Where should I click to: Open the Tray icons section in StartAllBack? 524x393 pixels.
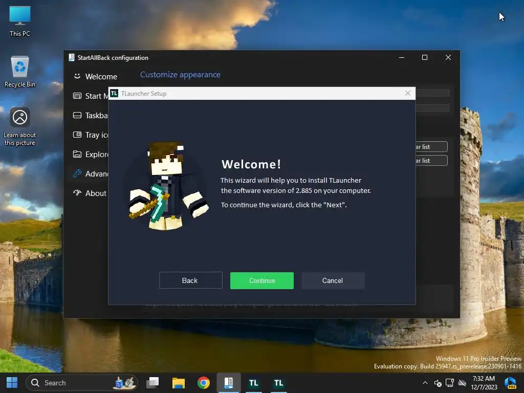pos(91,135)
